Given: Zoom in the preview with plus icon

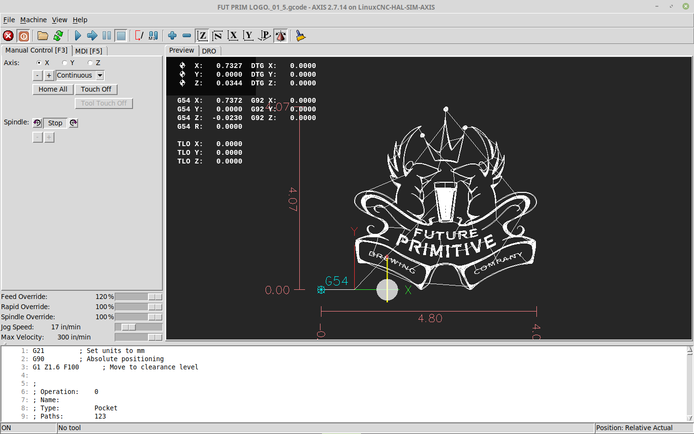Looking at the screenshot, I should (x=172, y=36).
